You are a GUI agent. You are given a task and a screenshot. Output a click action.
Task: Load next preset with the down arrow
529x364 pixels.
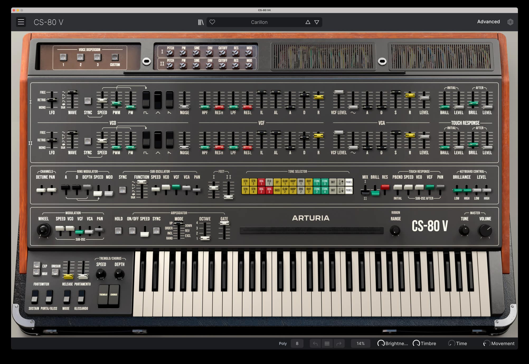point(317,22)
